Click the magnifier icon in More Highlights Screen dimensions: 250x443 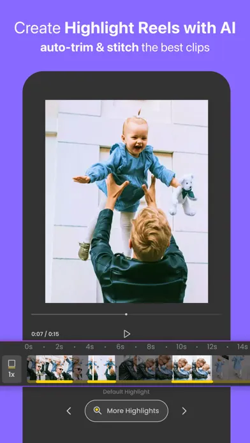coord(98,411)
